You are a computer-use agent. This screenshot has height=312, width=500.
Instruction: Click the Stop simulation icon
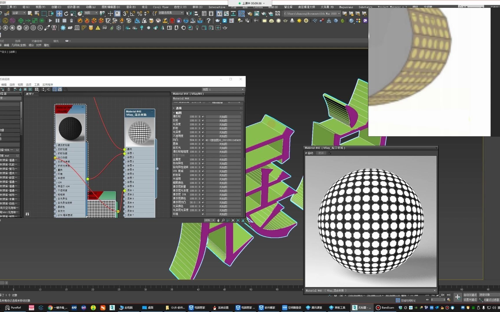coord(65,21)
